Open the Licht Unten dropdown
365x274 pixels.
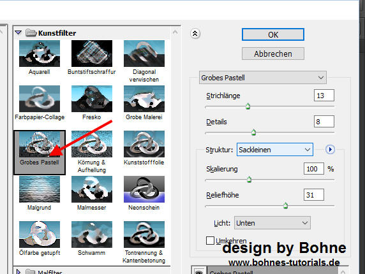pyautogui.click(x=272, y=223)
